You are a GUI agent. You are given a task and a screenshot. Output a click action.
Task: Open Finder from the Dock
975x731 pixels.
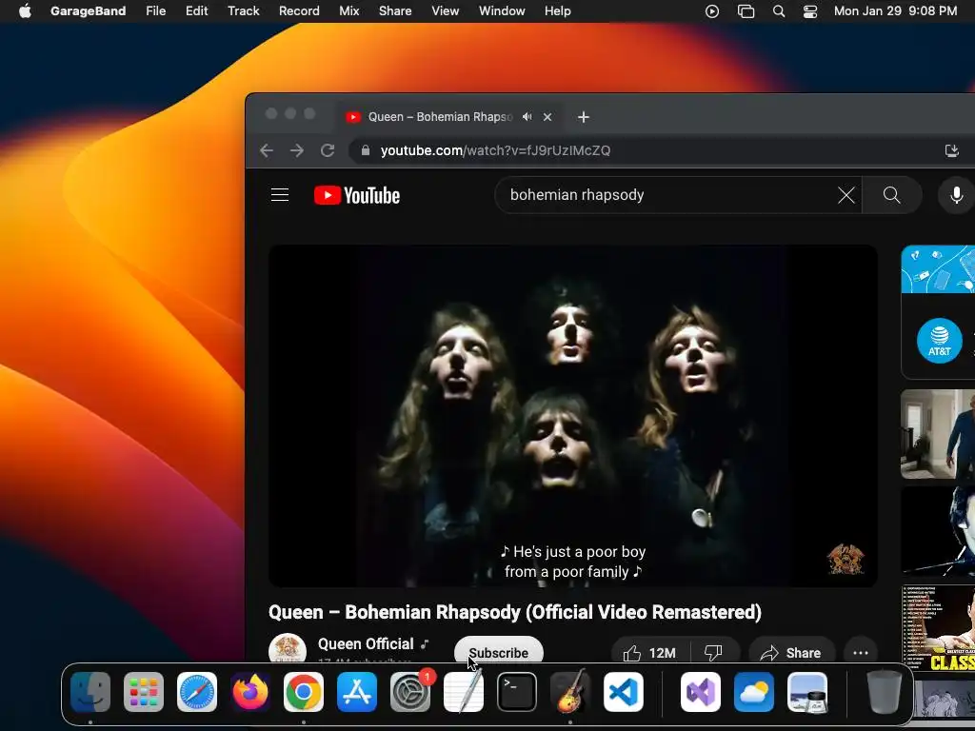click(90, 692)
